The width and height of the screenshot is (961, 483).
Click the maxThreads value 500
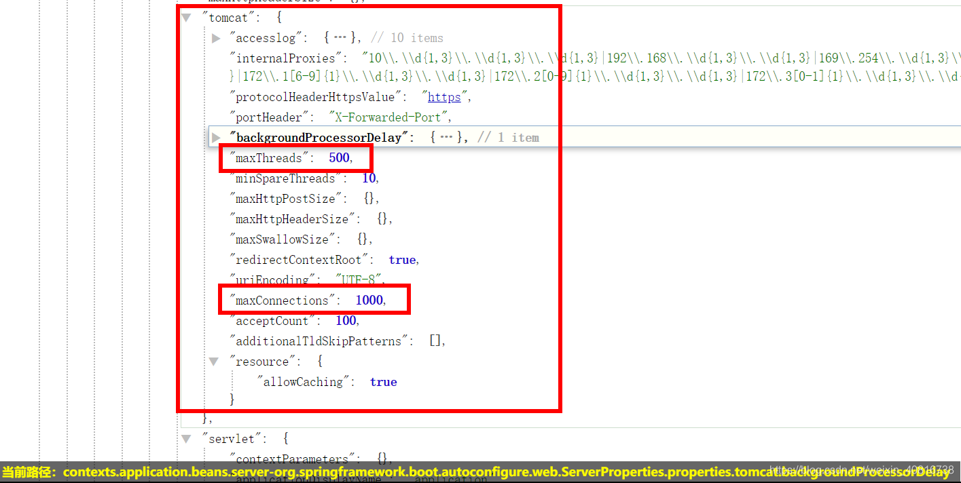pyautogui.click(x=339, y=158)
